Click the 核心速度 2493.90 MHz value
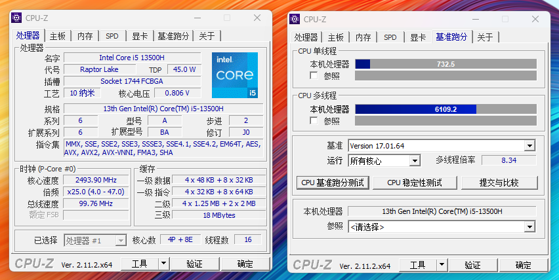 pos(96,180)
